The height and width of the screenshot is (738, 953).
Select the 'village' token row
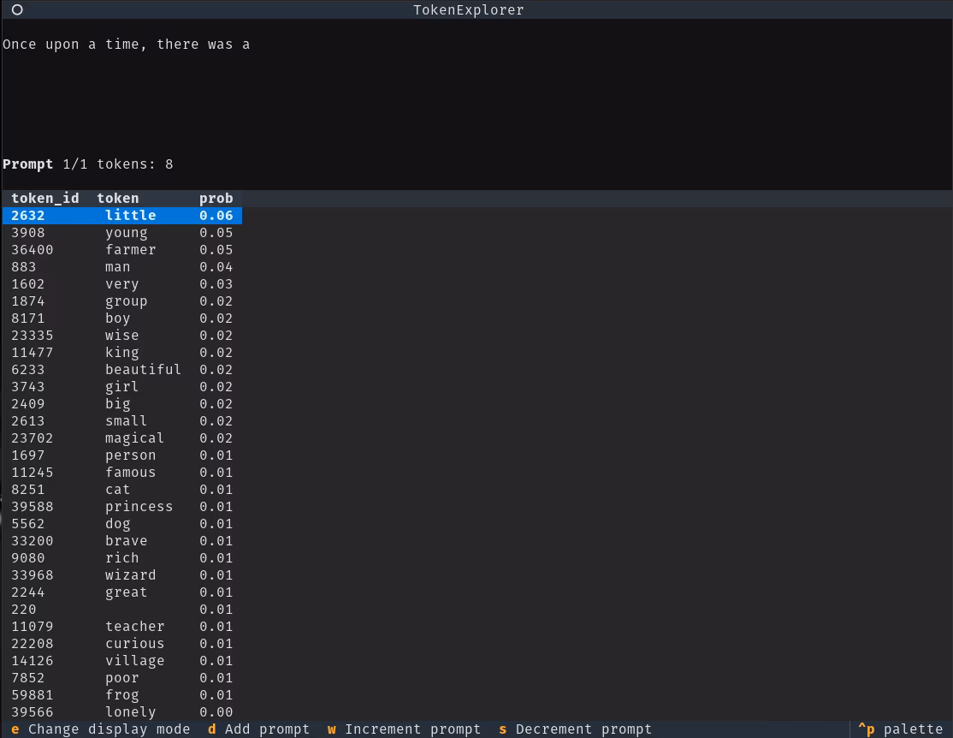pyautogui.click(x=122, y=660)
